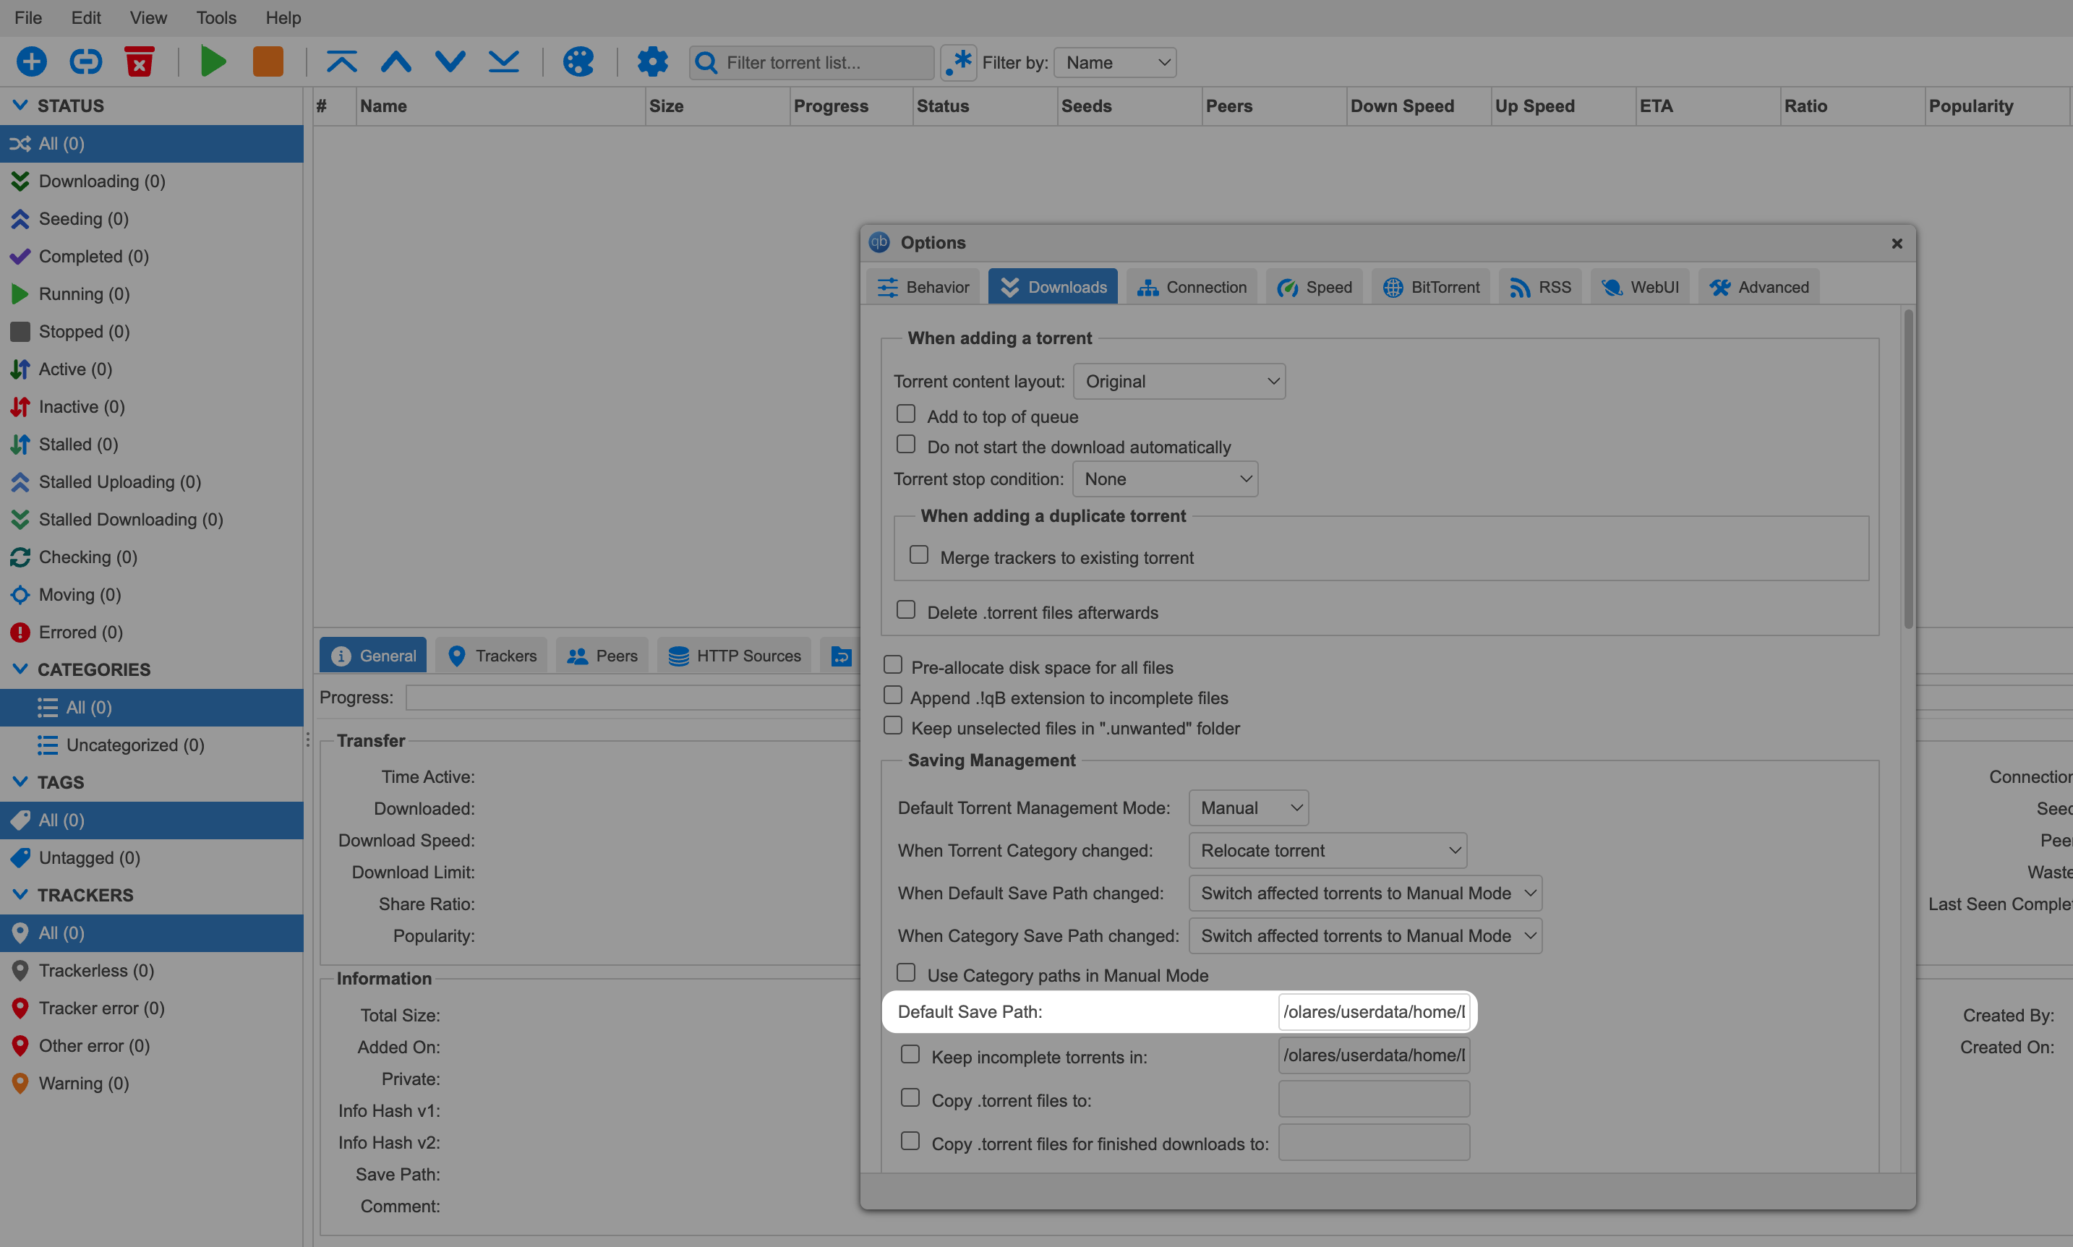Click the Add Torrent File plus icon
The height and width of the screenshot is (1247, 2073).
click(x=32, y=62)
